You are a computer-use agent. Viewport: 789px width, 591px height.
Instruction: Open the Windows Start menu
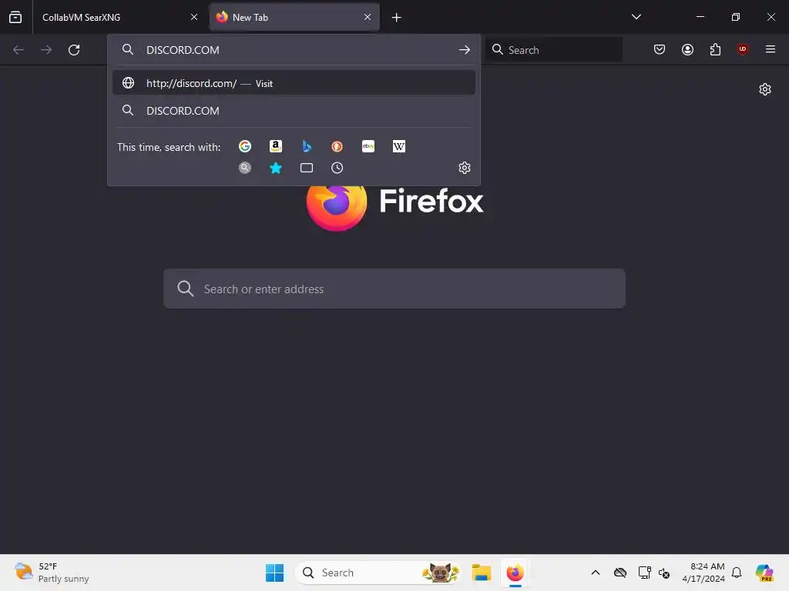pos(275,573)
